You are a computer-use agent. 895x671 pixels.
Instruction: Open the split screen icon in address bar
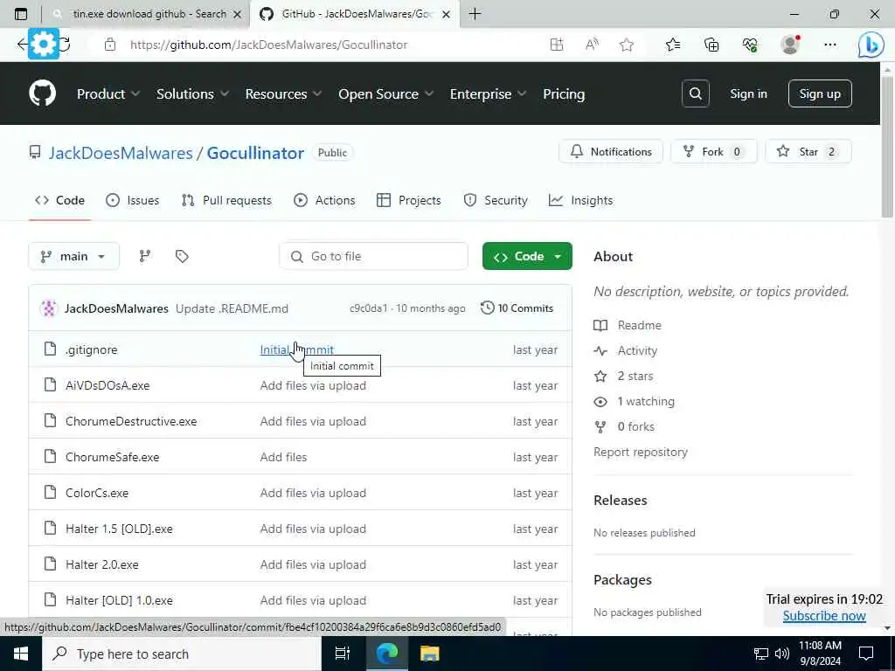tap(557, 45)
